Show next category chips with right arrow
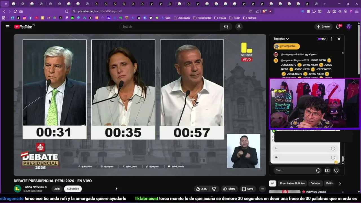The image size is (361, 203). (340, 184)
